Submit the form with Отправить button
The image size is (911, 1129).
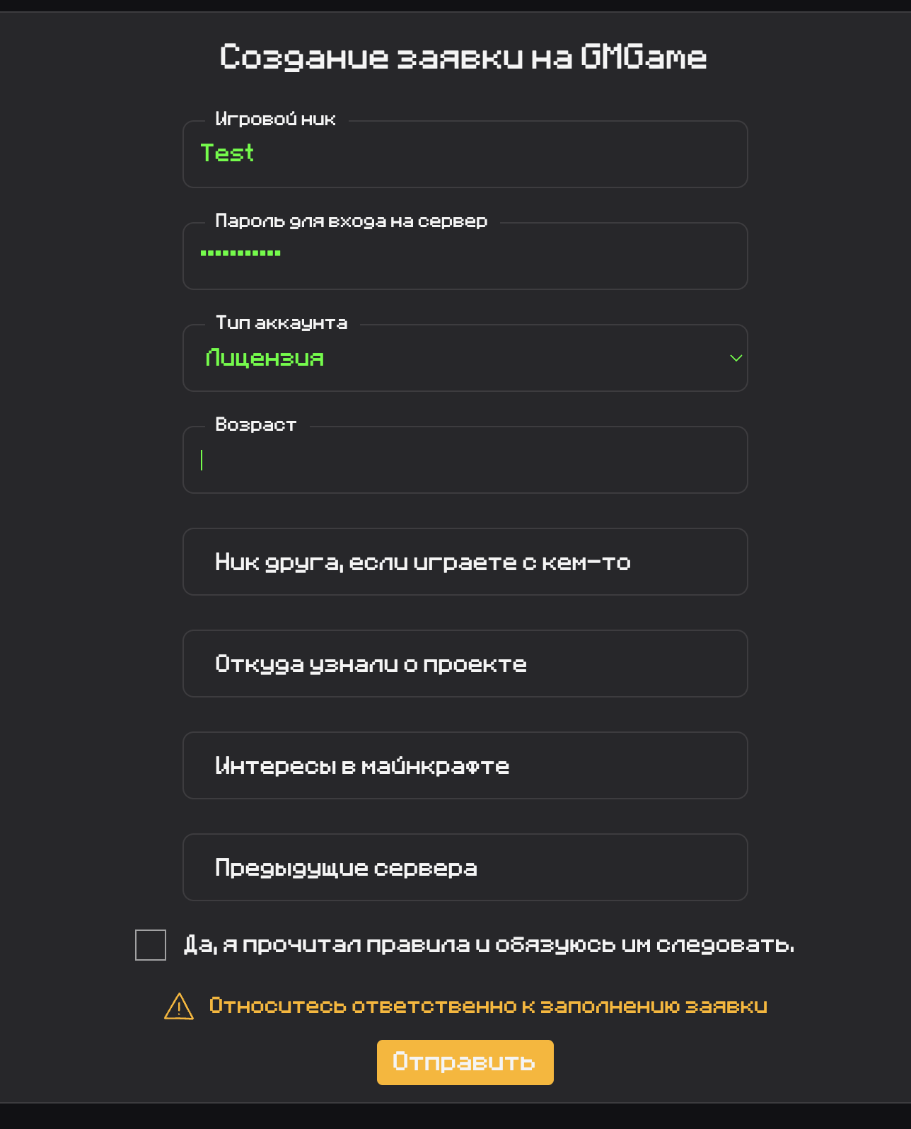(x=465, y=1063)
